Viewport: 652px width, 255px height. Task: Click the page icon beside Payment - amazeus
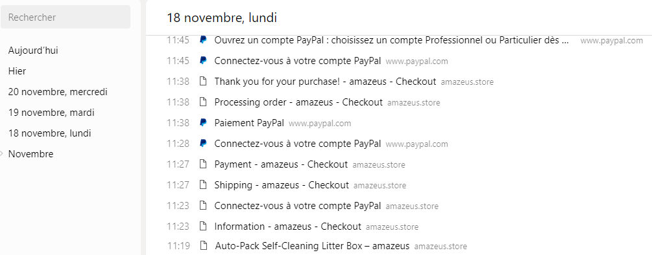click(x=203, y=164)
